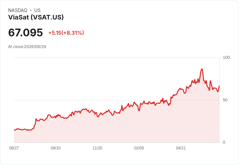Click the 06/27 x-axis date label
Screen dimensions: 239x165
click(x=14, y=148)
